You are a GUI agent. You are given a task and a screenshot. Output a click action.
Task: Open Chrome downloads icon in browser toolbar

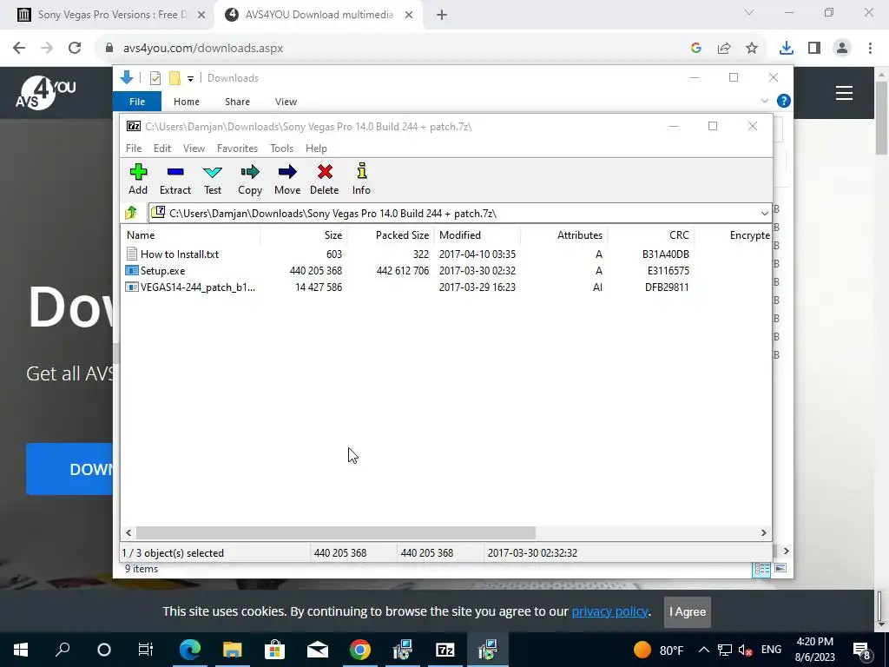point(786,49)
